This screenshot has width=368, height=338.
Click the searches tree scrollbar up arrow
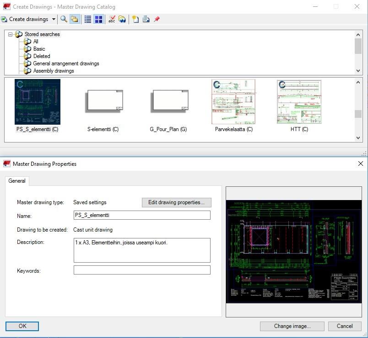coord(358,35)
